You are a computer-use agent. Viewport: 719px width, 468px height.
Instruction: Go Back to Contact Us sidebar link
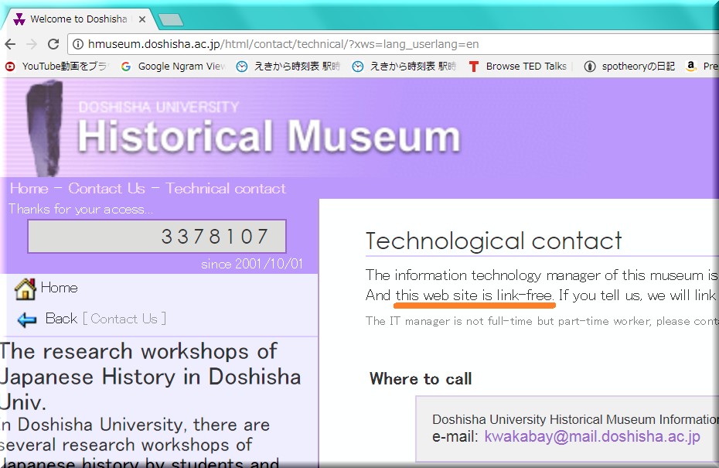105,319
